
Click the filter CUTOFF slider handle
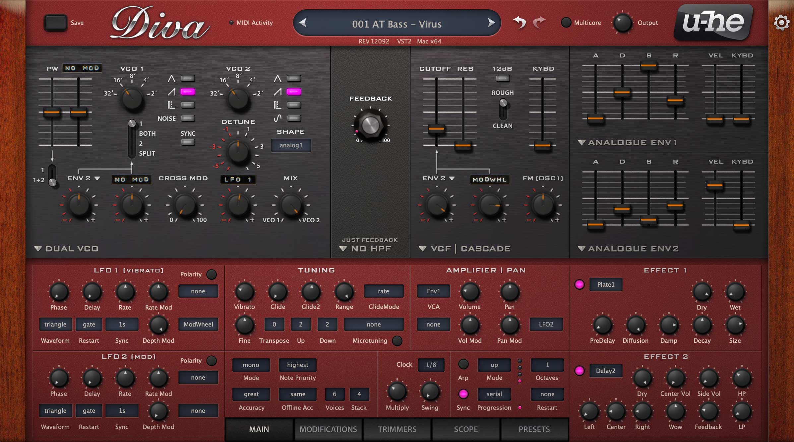tap(436, 129)
